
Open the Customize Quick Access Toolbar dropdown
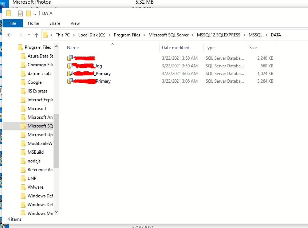[35, 13]
